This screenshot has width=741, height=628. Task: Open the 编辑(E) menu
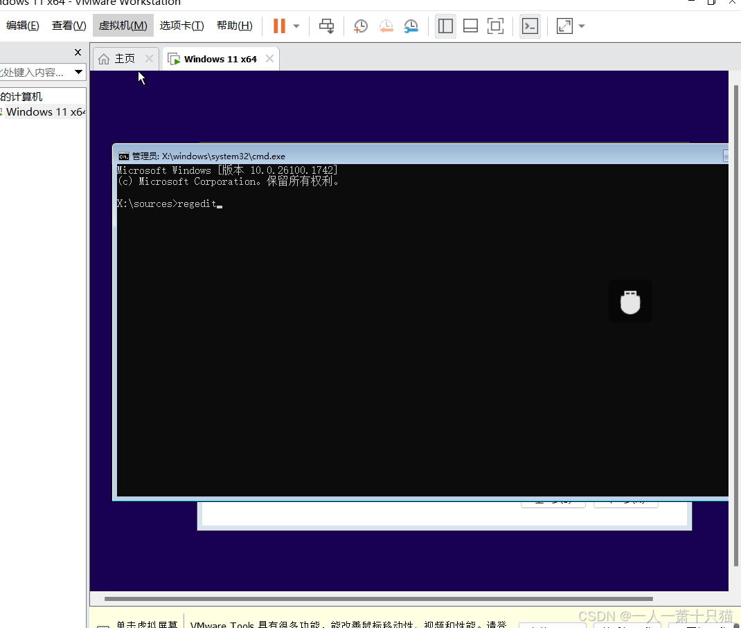[23, 26]
